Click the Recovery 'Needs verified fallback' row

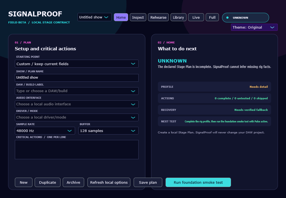[214, 110]
